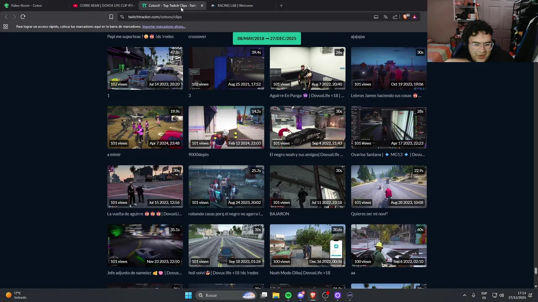This screenshot has width=538, height=302.
Task: Play the clip dated Aug 24 2023, 20:02
Action: pos(226,187)
